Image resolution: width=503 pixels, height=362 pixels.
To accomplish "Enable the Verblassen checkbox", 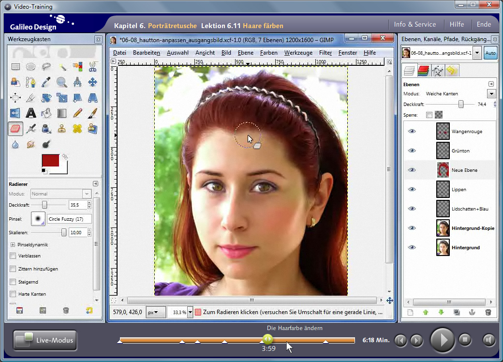I will point(13,256).
